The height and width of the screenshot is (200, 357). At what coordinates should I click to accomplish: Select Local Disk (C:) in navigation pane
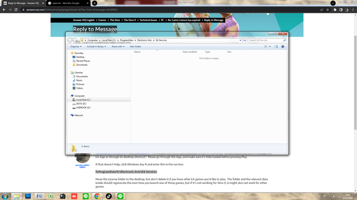(x=83, y=100)
